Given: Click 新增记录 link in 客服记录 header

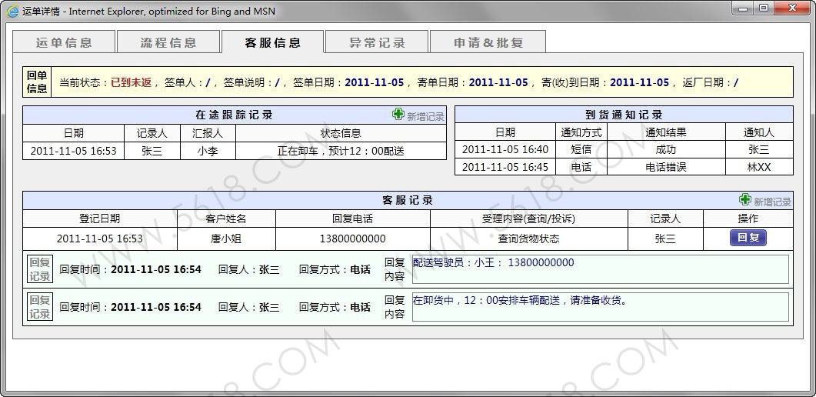Looking at the screenshot, I should (772, 202).
